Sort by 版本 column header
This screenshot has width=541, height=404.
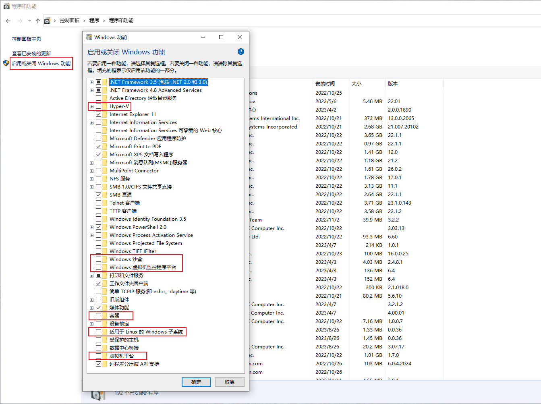click(x=393, y=84)
